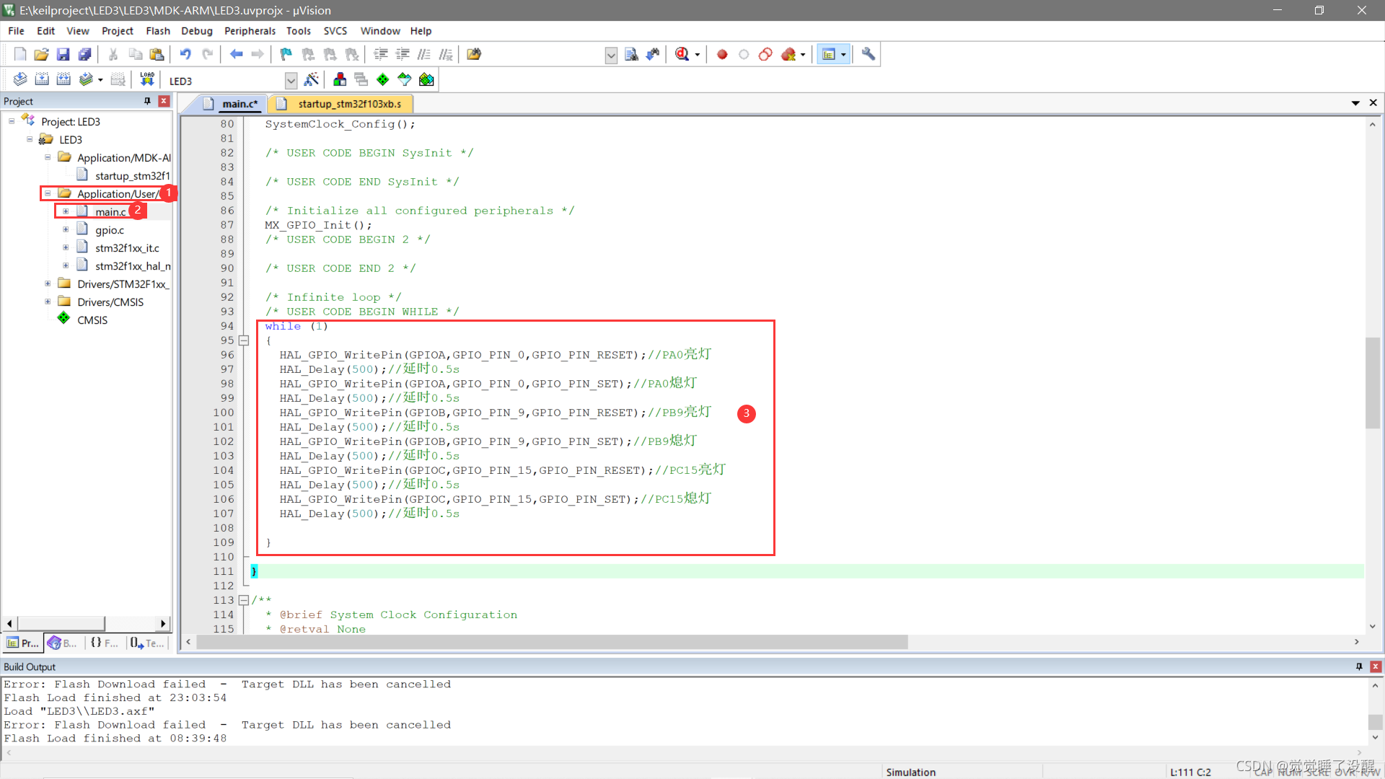
Task: Toggle bookmark with the flag icon
Action: click(286, 54)
